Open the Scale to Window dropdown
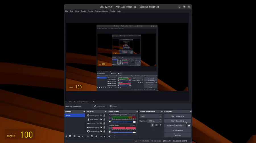The width and height of the screenshot is (256, 143). (x=86, y=102)
